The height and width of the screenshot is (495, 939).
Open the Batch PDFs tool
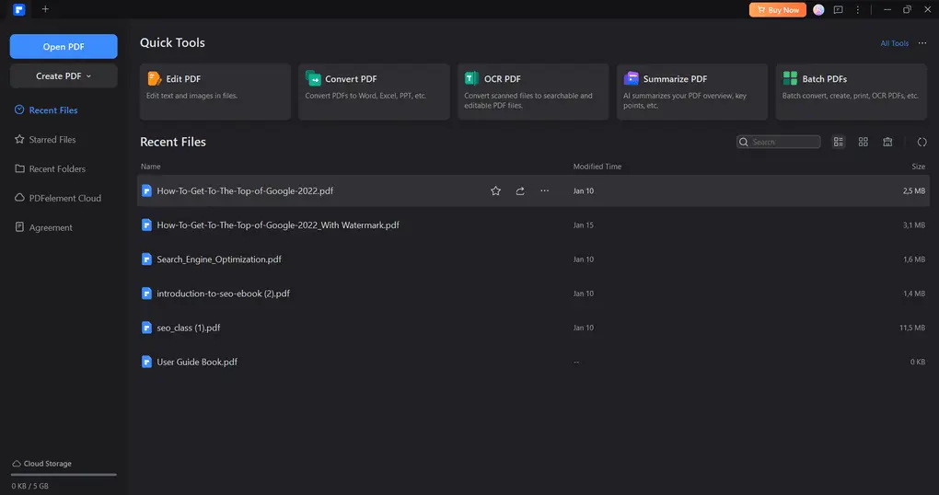[x=851, y=91]
